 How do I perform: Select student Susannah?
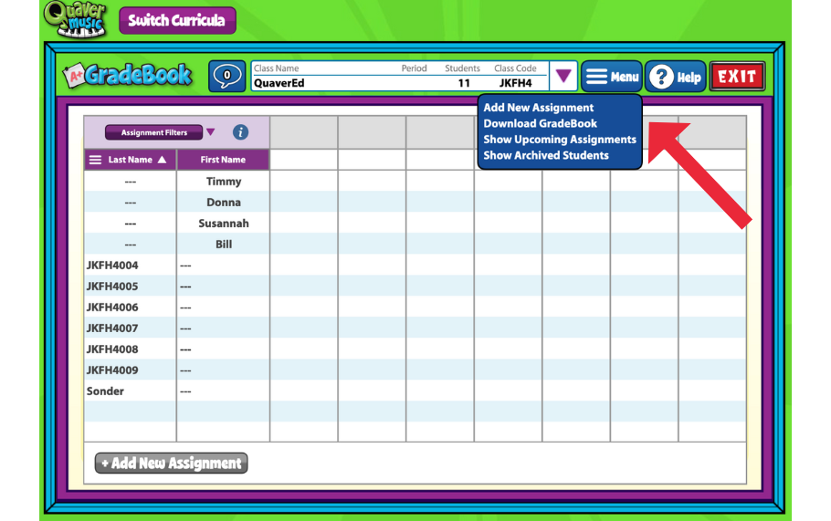[224, 224]
